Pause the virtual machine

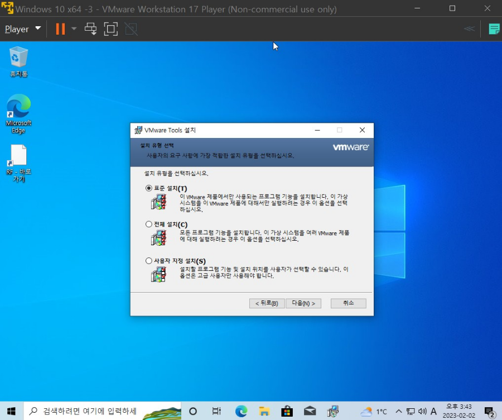tap(60, 29)
